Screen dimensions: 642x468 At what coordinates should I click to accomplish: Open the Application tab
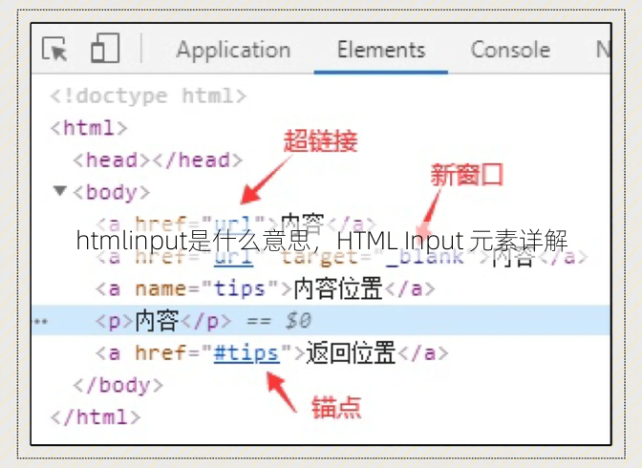click(233, 50)
